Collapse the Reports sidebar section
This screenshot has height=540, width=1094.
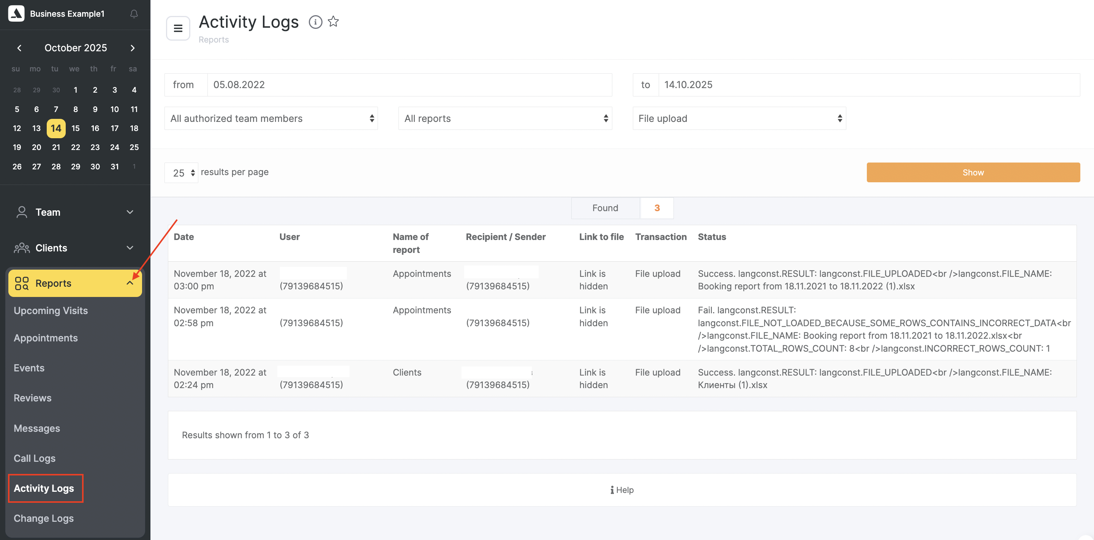[x=130, y=283]
